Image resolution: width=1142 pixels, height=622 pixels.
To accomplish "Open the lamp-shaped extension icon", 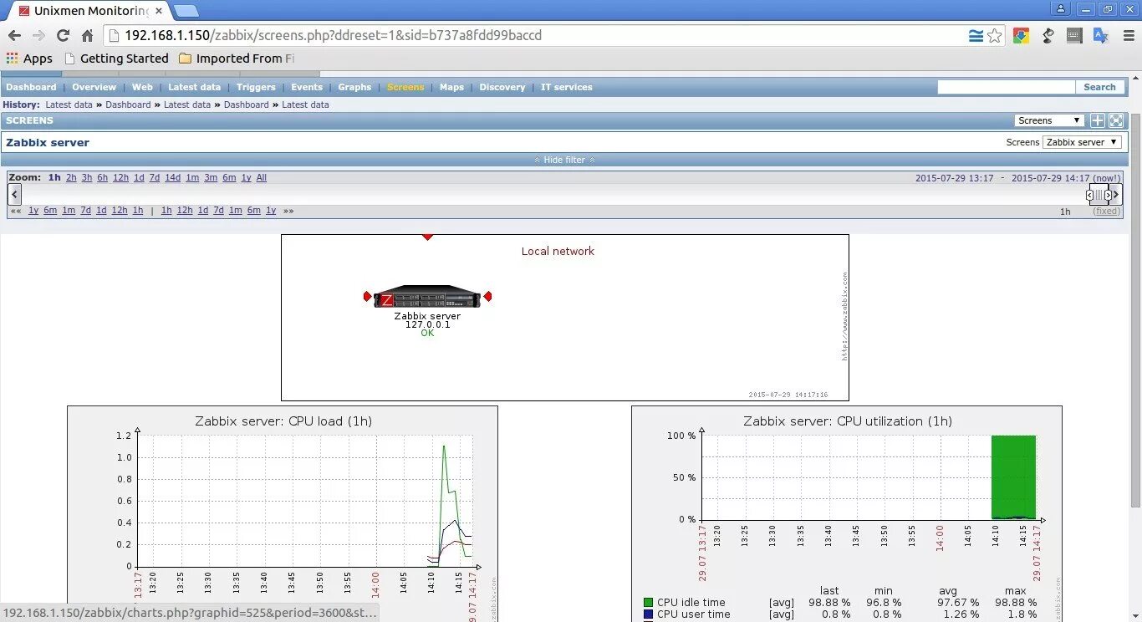I will (1047, 35).
